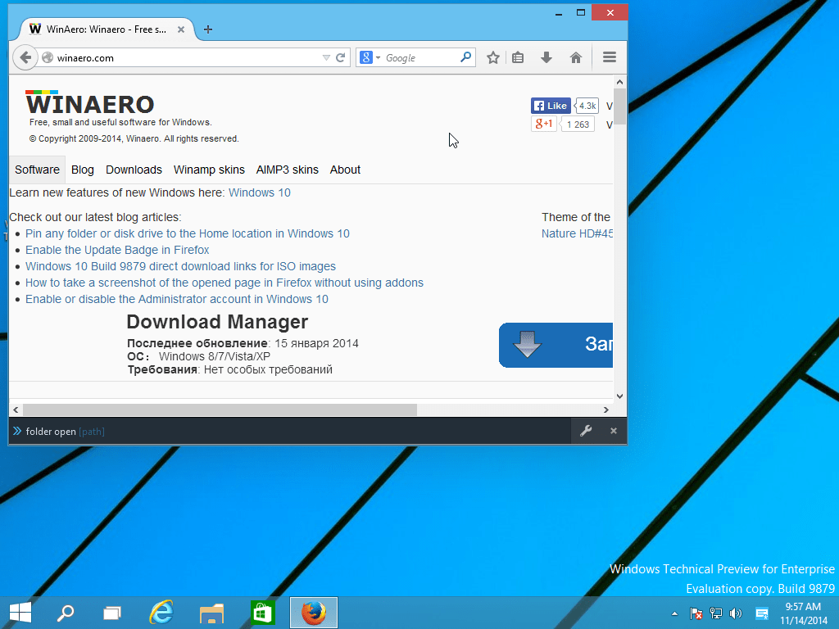This screenshot has width=839, height=629.
Task: Open developer toolbar settings via wrench icon
Action: [x=587, y=431]
